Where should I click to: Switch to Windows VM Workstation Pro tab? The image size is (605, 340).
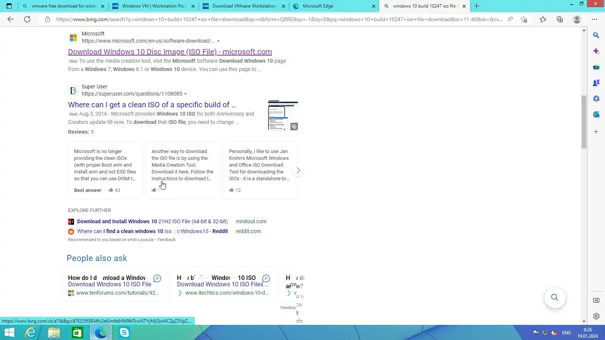153,6
